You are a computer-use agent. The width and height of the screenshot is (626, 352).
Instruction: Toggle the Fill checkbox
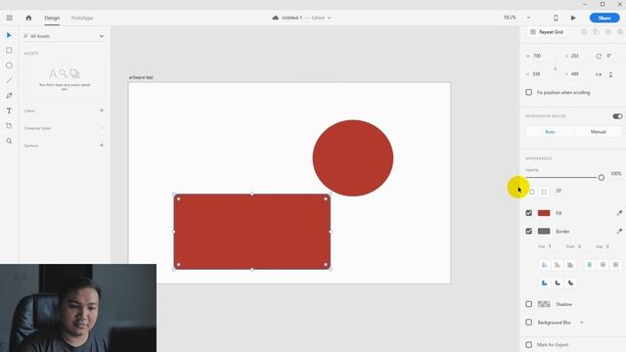pos(528,213)
